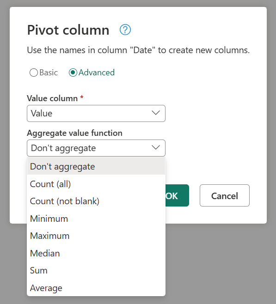This screenshot has height=304, width=276.
Task: Select the Basic radio button
Action: coord(34,73)
